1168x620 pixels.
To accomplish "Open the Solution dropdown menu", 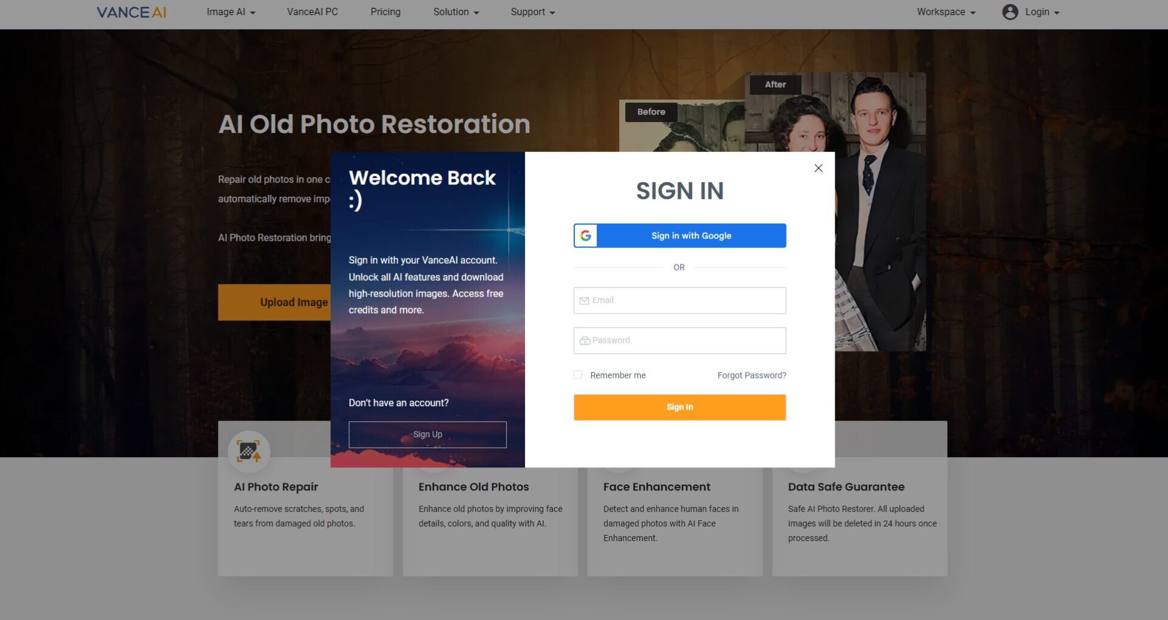I will (x=456, y=12).
